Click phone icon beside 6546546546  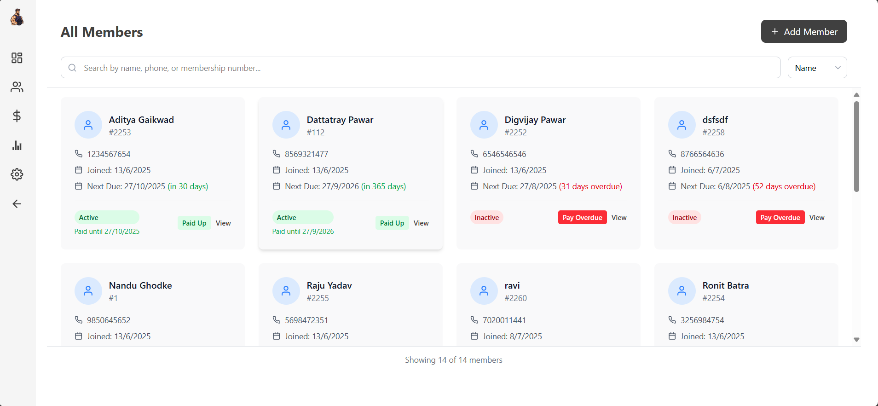tap(474, 154)
